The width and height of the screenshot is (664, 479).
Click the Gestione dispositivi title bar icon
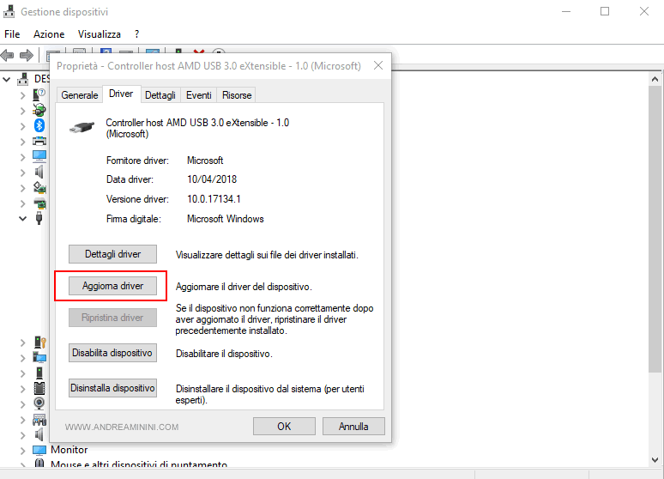[9, 11]
